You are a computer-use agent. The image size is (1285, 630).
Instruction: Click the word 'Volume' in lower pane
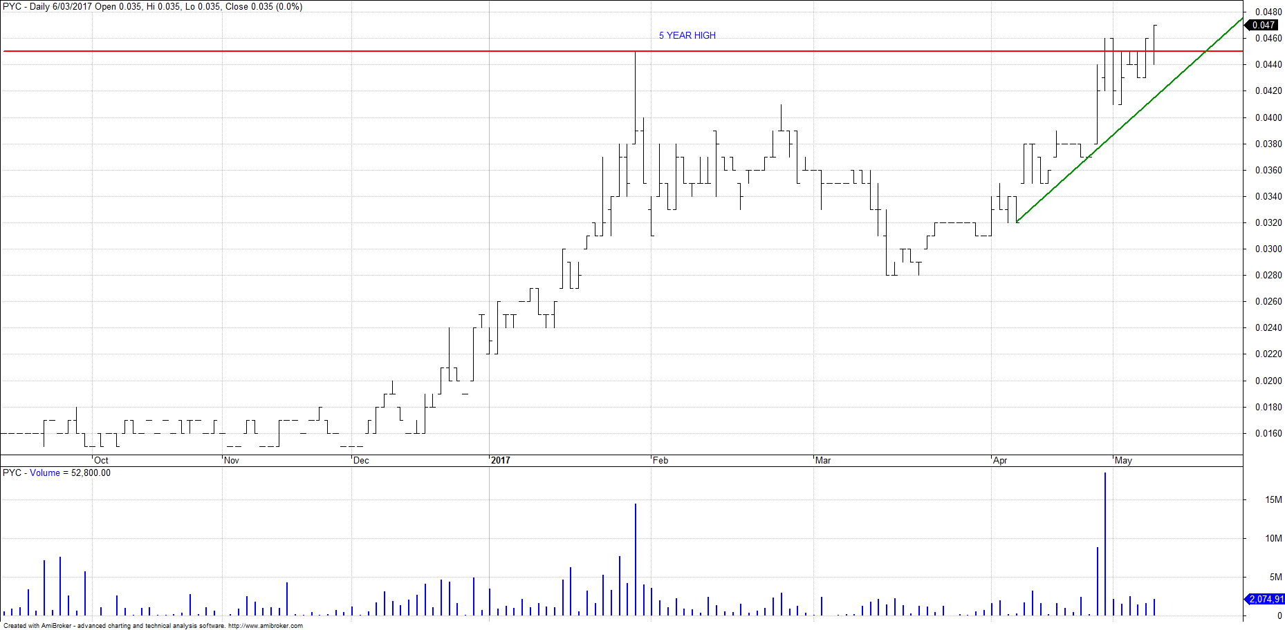45,472
